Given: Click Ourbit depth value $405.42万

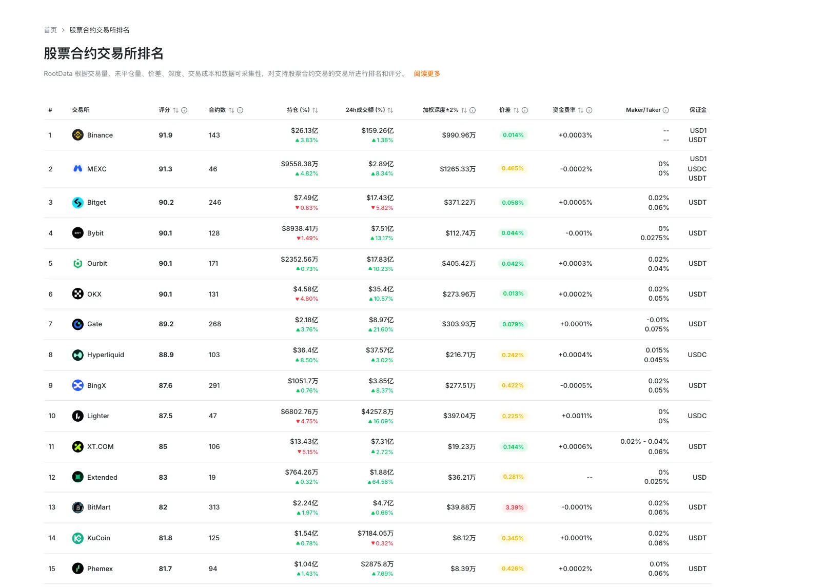Looking at the screenshot, I should coord(459,264).
